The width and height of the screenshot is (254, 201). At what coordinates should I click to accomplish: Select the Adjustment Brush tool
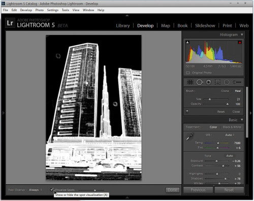pos(237,82)
